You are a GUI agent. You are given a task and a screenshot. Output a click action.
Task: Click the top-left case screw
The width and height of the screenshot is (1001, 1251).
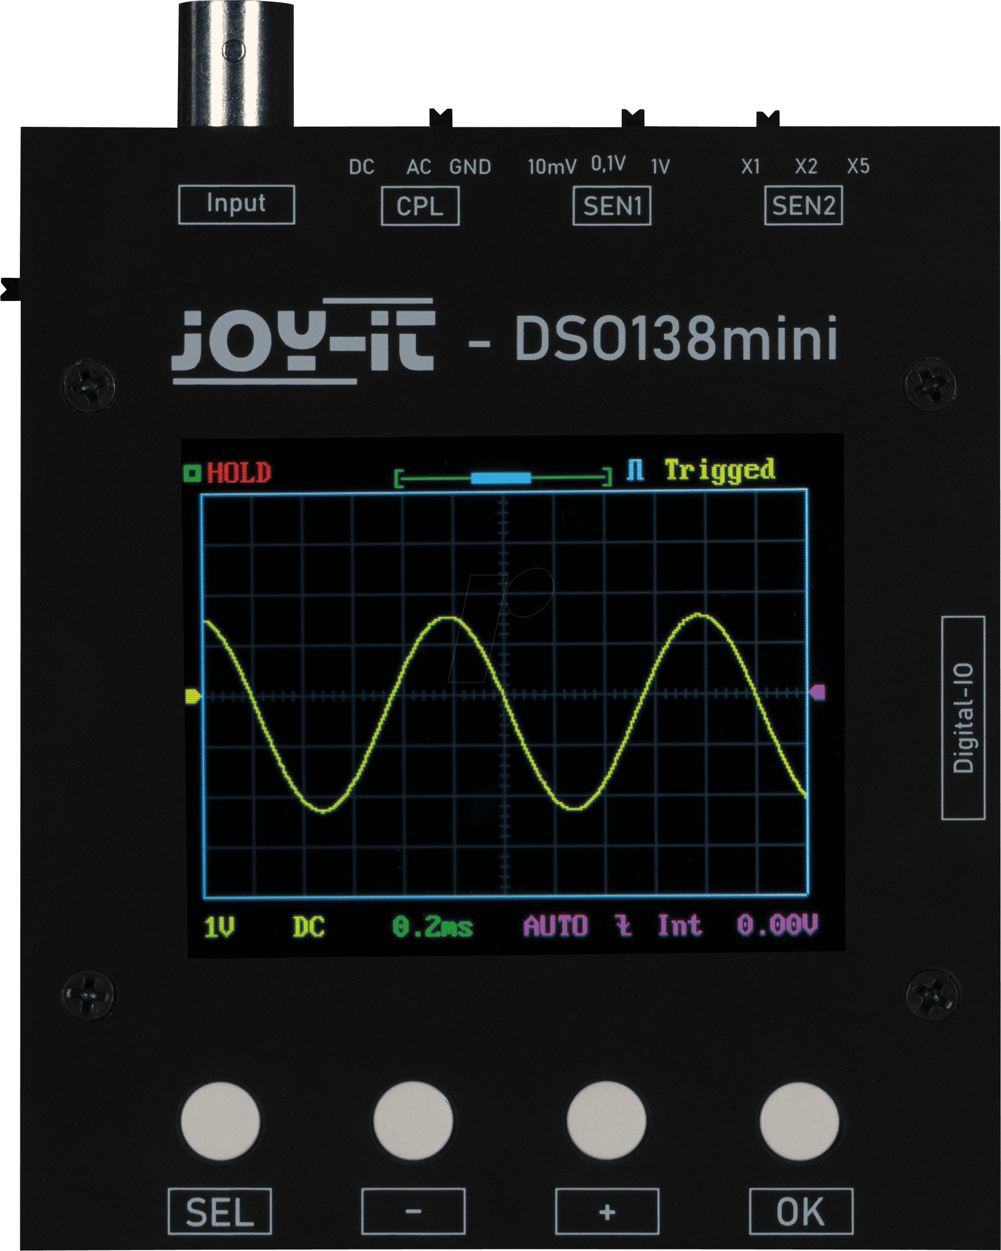89,386
